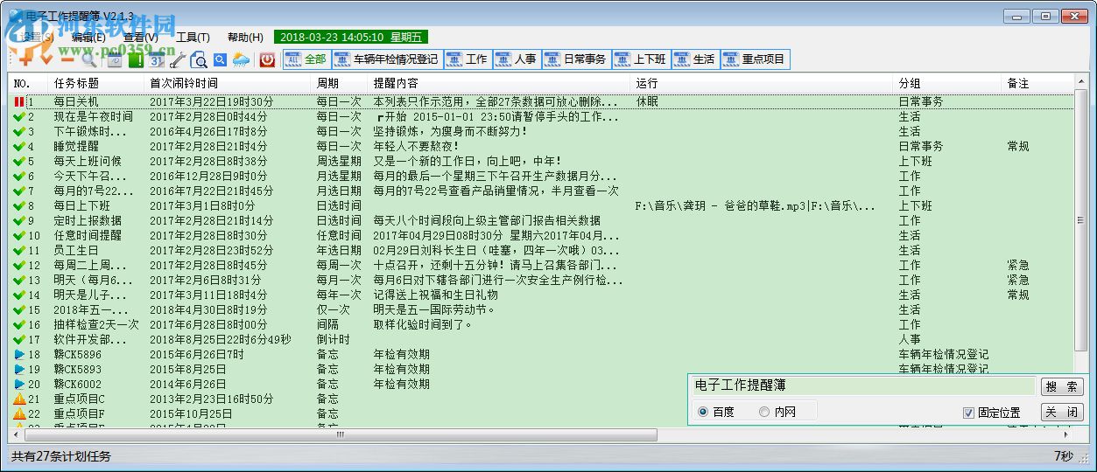Click the date time display 2018-03-23
Image resolution: width=1097 pixels, height=472 pixels.
click(351, 38)
